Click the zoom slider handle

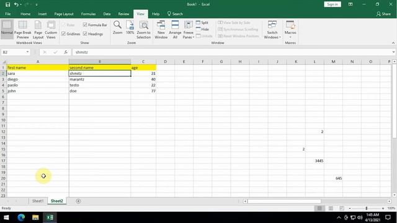click(366, 208)
